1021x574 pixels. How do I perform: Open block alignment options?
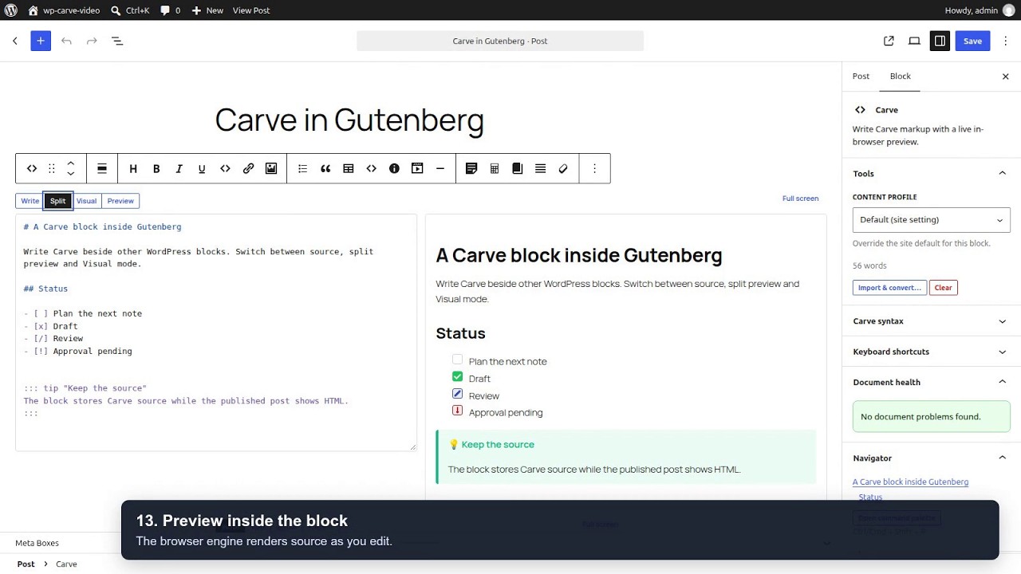[102, 168]
